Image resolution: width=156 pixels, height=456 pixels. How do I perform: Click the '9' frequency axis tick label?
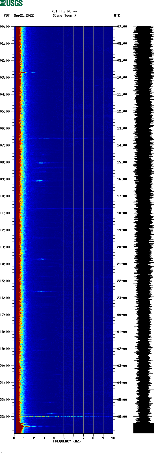103,438
